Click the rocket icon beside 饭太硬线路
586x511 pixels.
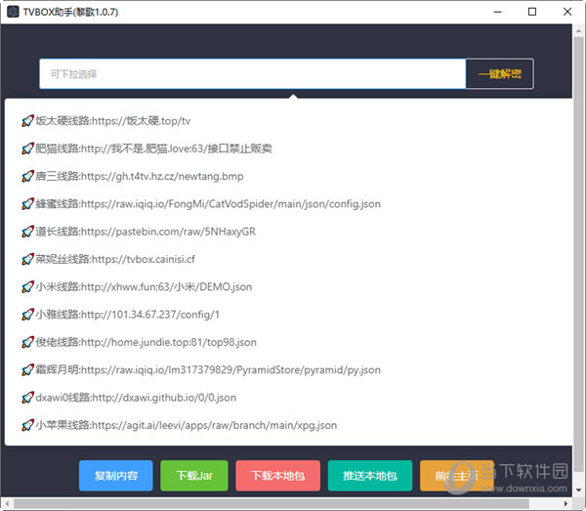[27, 121]
